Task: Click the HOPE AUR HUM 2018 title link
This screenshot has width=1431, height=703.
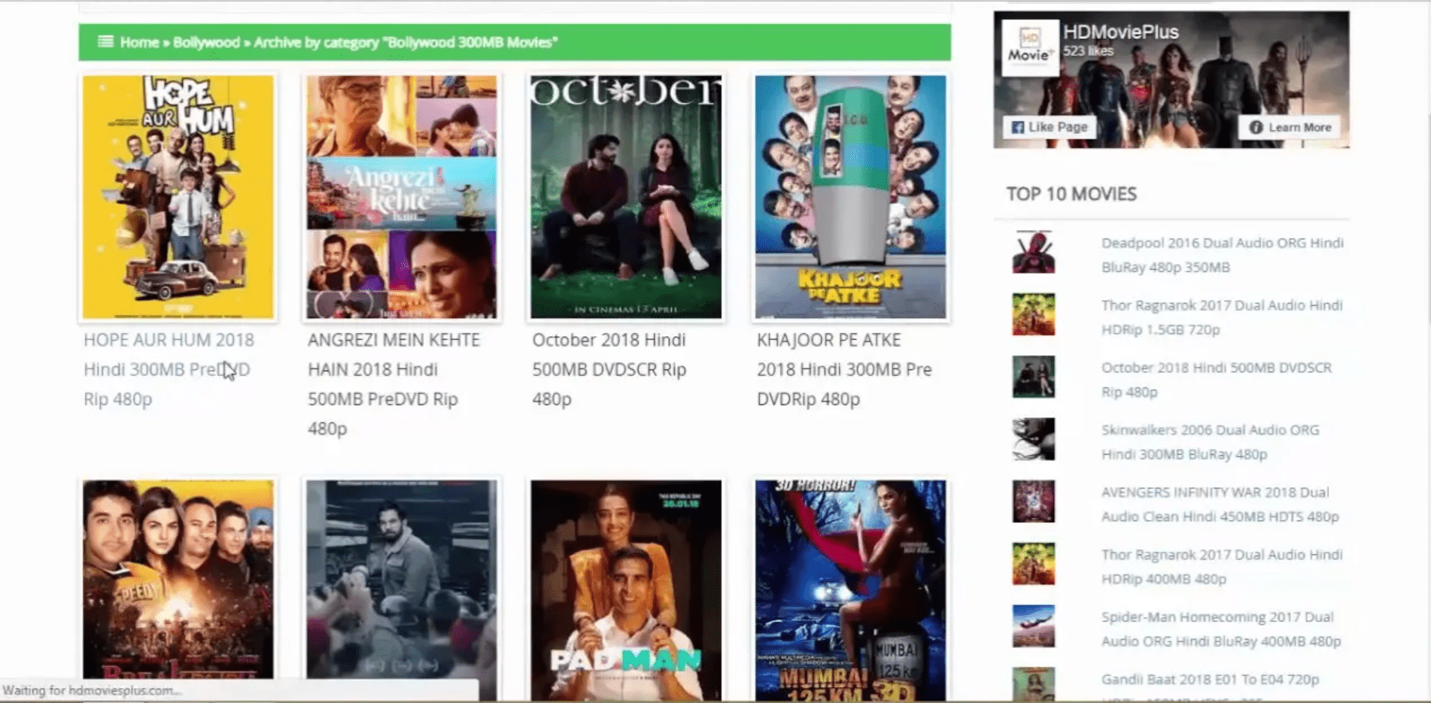Action: 169,369
